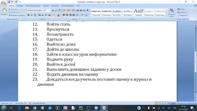Toggle bulleted list formatting
This screenshot has width=197, height=111.
[x=64, y=10]
